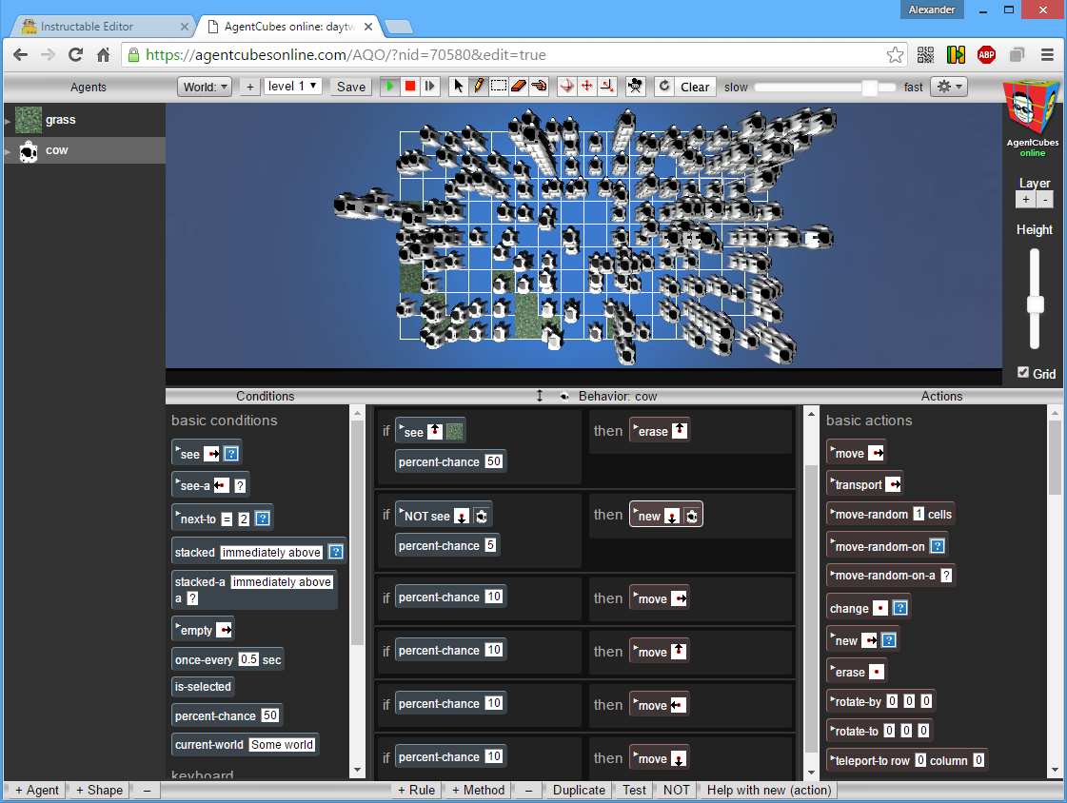Viewport: 1067px width, 803px height.
Task: Open the gear settings dropdown
Action: pyautogui.click(x=949, y=87)
